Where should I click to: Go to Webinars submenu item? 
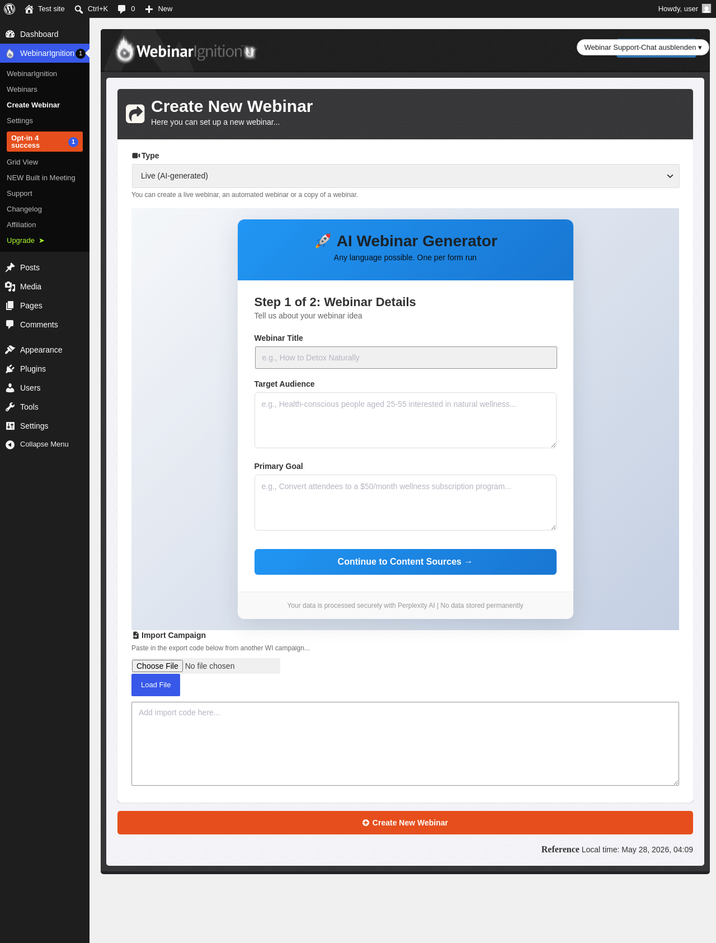point(22,90)
